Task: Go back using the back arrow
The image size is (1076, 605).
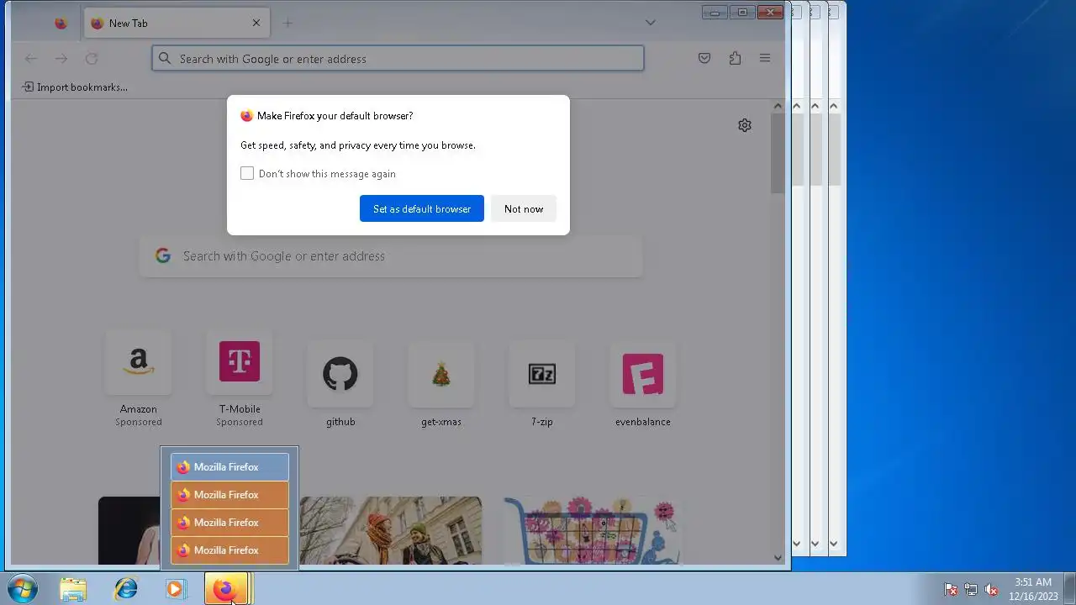Action: (31, 58)
